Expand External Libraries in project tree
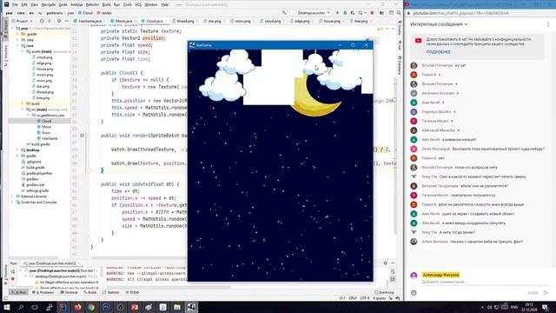This screenshot has height=313, width=556. click(12, 196)
